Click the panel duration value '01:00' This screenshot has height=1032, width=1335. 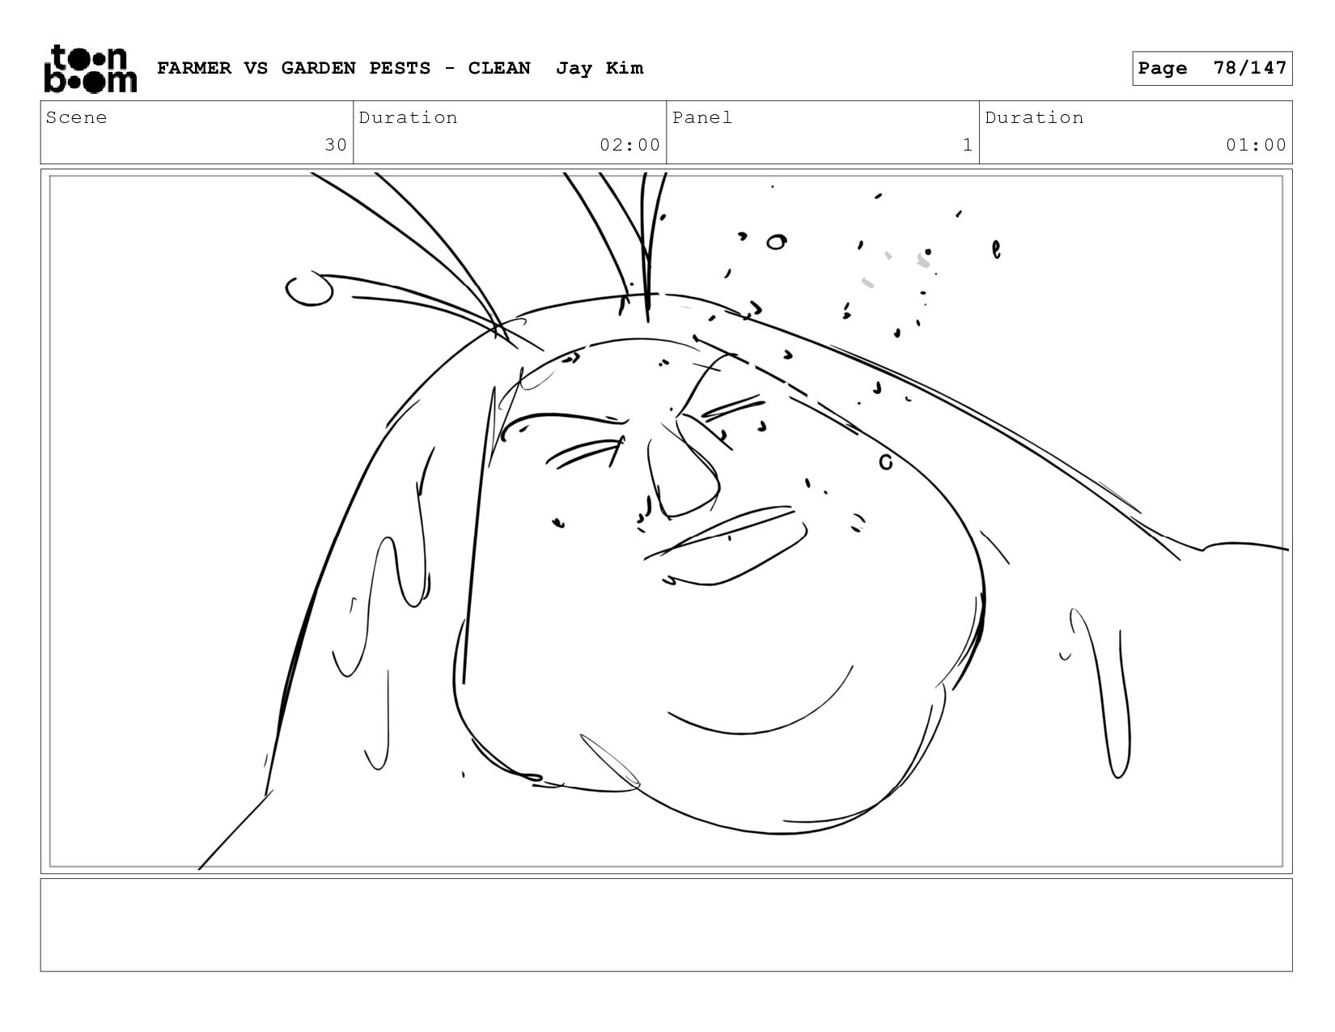click(x=1257, y=145)
